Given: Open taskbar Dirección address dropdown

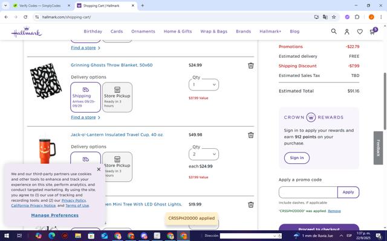Looking at the screenshot, I should [275, 236].
